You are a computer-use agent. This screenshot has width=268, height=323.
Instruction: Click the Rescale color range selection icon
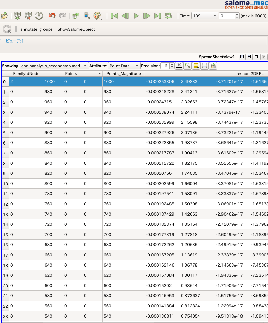pos(87,16)
